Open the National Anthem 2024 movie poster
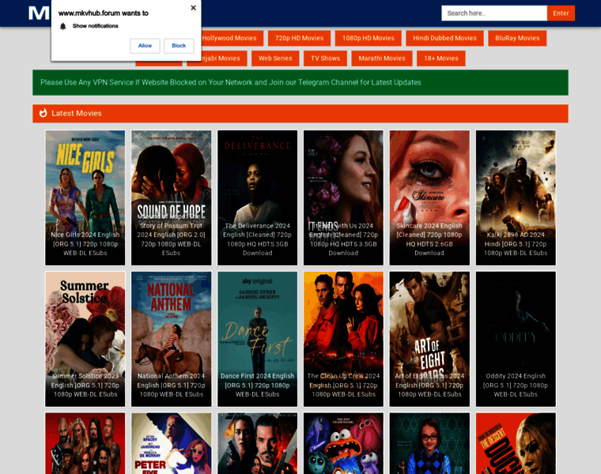 [172, 339]
